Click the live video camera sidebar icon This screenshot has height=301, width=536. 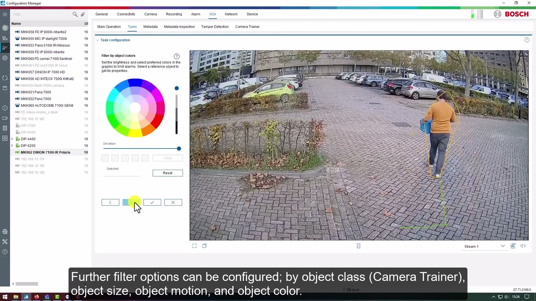pos(5,118)
